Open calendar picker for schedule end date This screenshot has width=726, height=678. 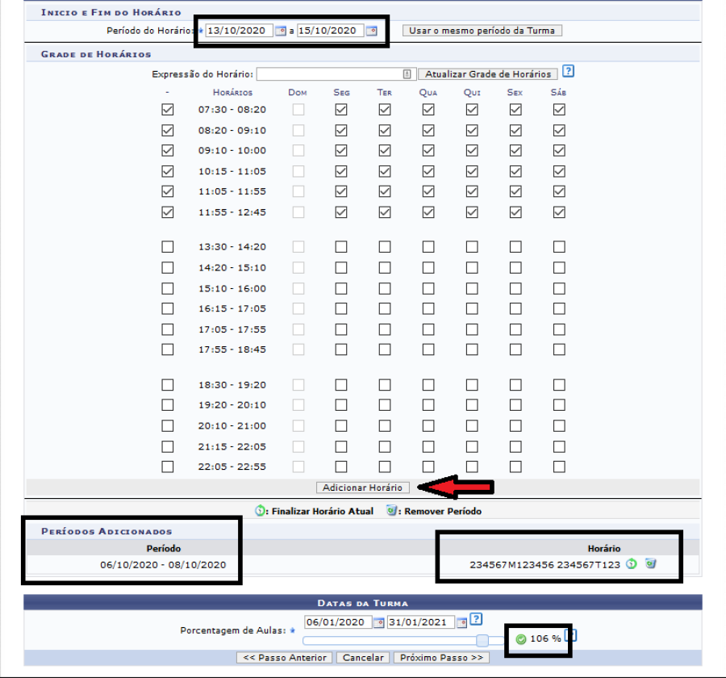click(371, 31)
